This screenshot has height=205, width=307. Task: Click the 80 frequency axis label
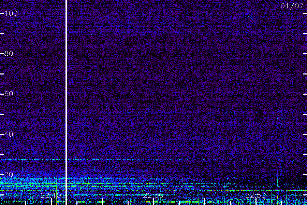pyautogui.click(x=9, y=54)
